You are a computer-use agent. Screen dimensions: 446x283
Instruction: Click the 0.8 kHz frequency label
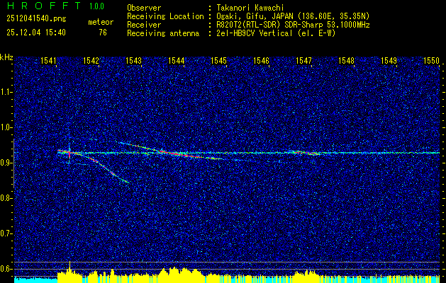(x=6, y=198)
